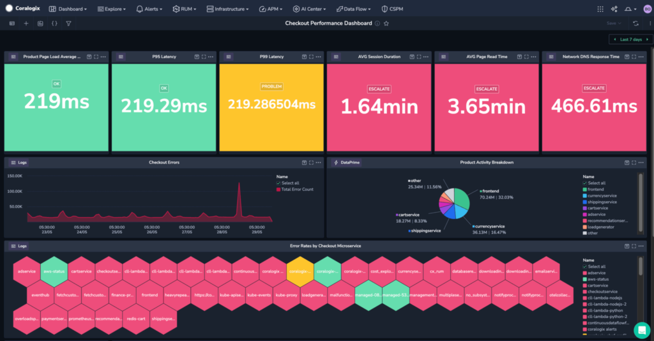Refresh the dashboard data
This screenshot has width=654, height=341.
pos(635,24)
